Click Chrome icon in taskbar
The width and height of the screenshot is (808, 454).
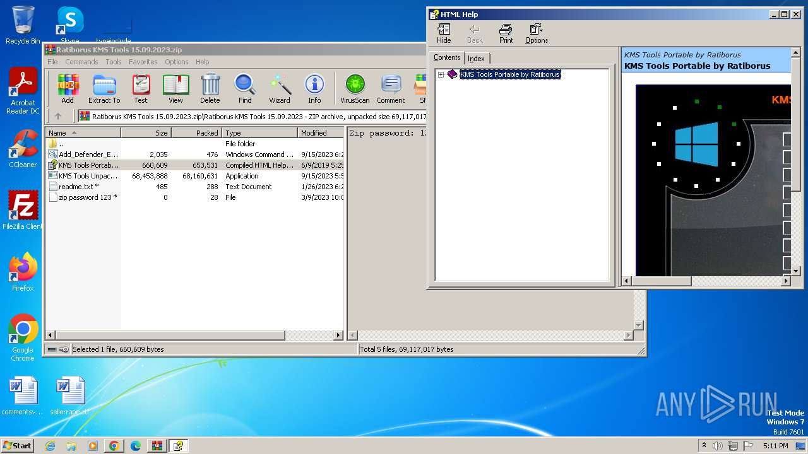tap(114, 446)
